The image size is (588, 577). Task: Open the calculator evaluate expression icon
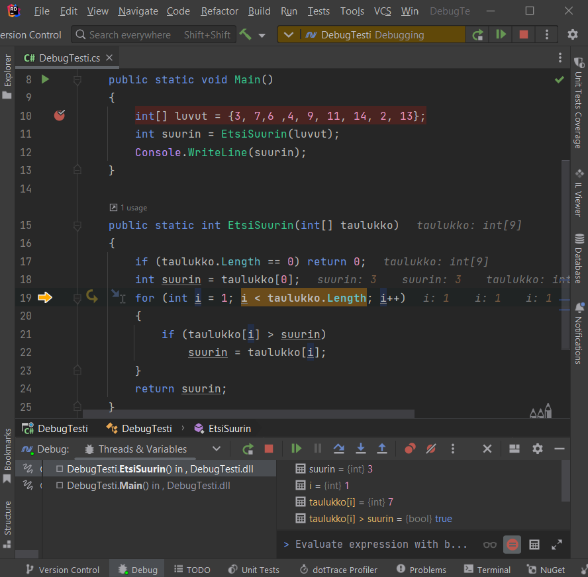coord(534,545)
